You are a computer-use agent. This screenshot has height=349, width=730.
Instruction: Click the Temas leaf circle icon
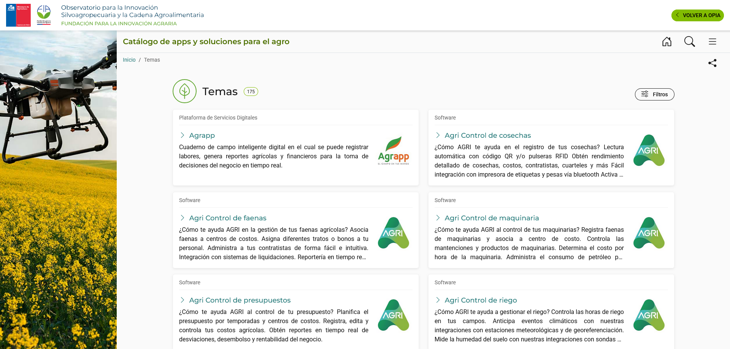tap(184, 91)
